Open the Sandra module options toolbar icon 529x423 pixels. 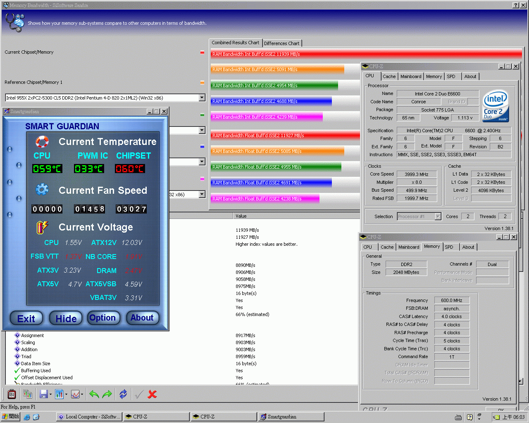pos(12,394)
